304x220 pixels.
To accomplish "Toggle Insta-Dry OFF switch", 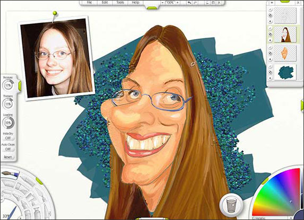I will (8, 138).
